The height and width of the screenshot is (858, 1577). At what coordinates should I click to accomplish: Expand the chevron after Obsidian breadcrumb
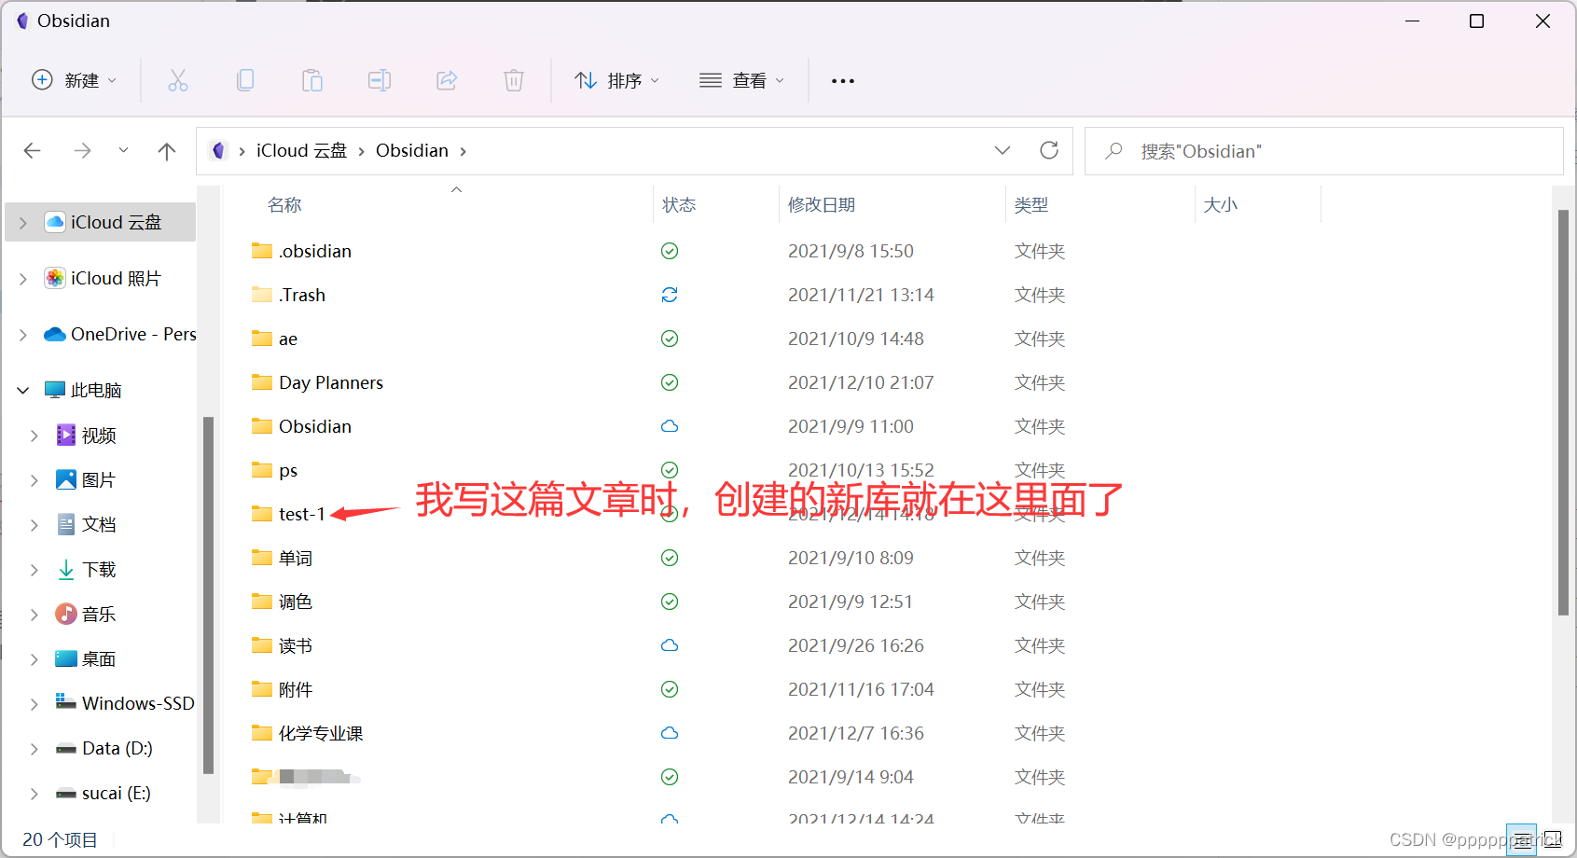point(463,151)
